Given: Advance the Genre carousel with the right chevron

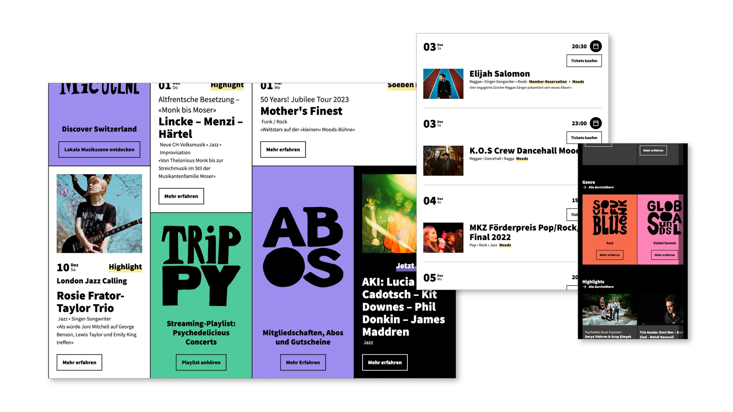Looking at the screenshot, I should 680,229.
